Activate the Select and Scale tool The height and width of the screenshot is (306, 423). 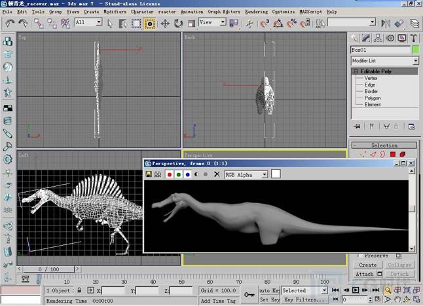[192, 24]
